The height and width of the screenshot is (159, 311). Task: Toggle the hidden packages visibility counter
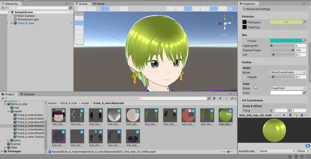coord(233,98)
